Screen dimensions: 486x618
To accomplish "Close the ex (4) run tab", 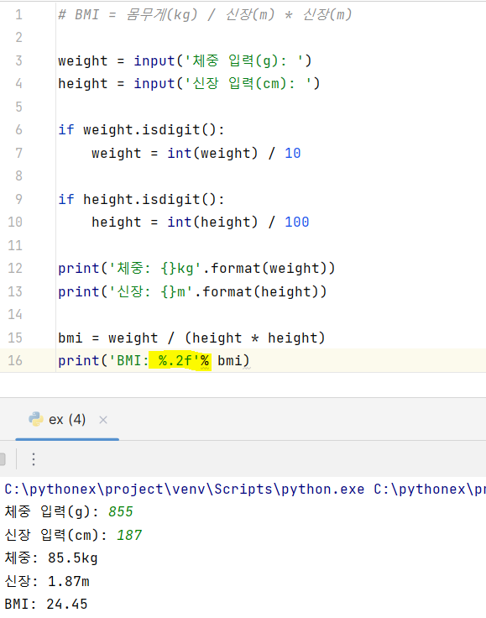I will click(103, 420).
